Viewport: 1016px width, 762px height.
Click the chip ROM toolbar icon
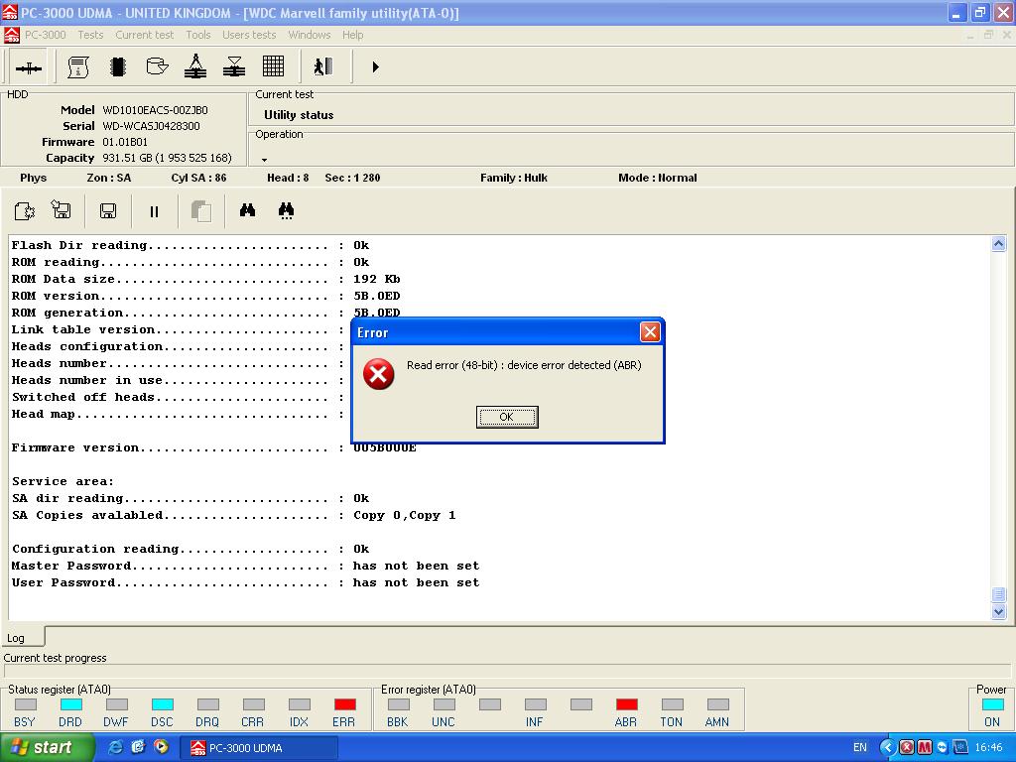coord(117,66)
